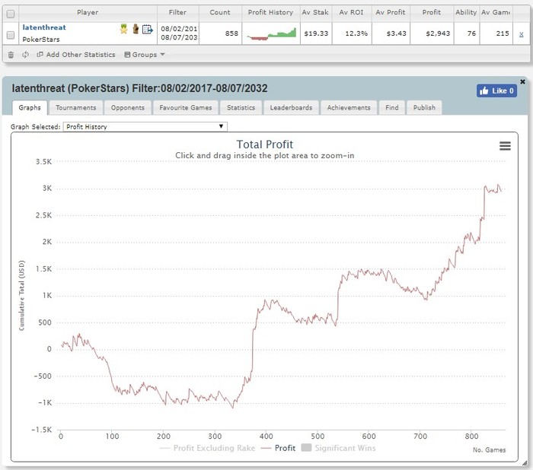The height and width of the screenshot is (470, 533).
Task: Click the Total Profit chart title
Action: (265, 144)
